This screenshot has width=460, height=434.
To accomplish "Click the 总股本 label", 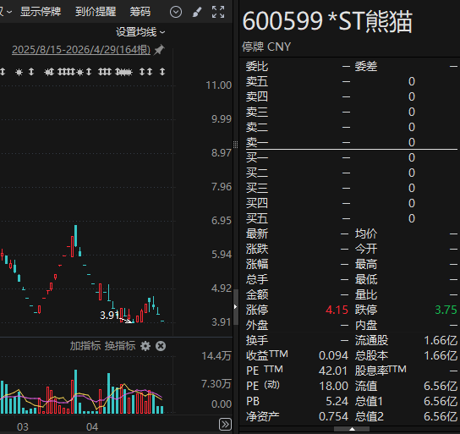I will (x=371, y=355).
